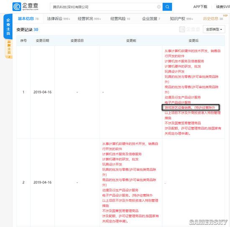The height and width of the screenshot is (227, 230).
Task: Open the APP下载 link
Action: [200, 7]
